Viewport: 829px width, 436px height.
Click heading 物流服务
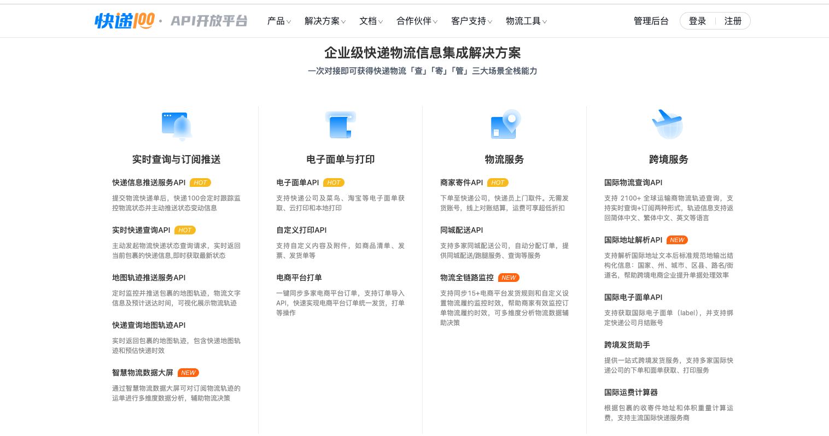504,160
